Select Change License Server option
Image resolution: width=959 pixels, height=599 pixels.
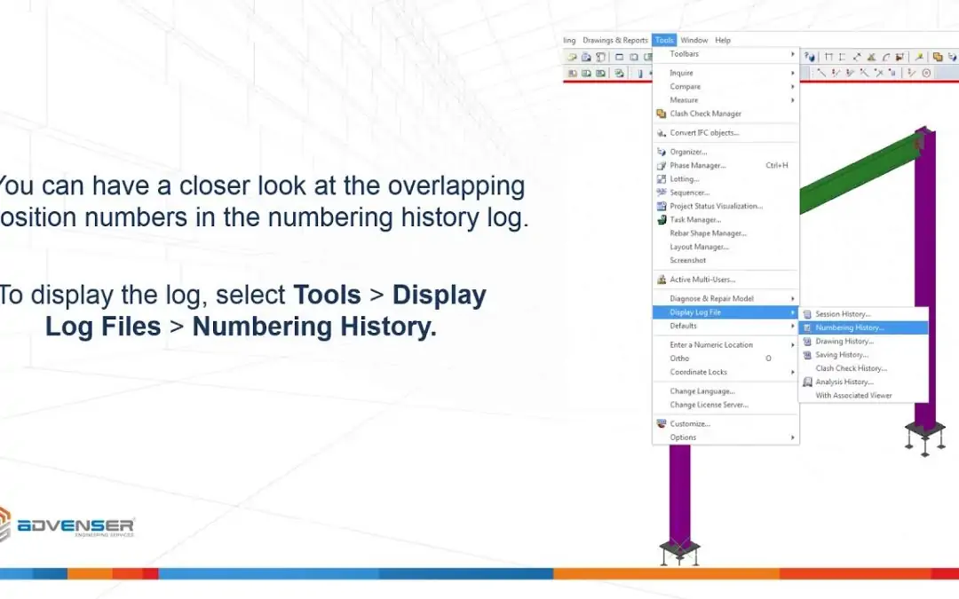tap(709, 405)
